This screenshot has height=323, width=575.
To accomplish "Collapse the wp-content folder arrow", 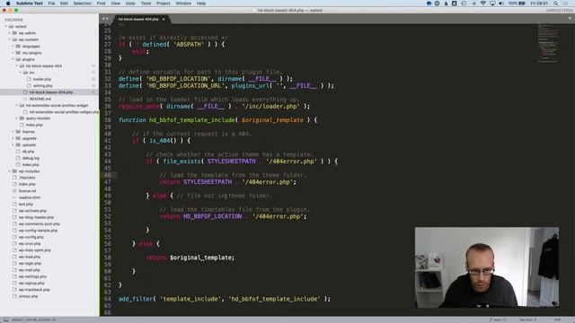I will tap(10, 39).
